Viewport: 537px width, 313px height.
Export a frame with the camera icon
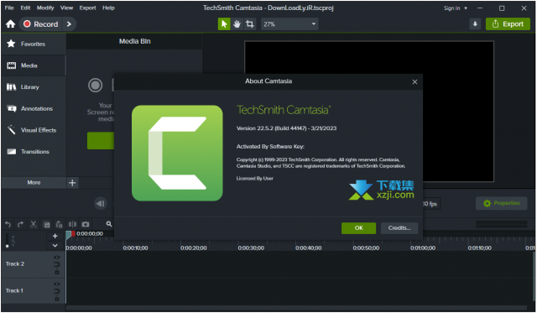point(86,224)
